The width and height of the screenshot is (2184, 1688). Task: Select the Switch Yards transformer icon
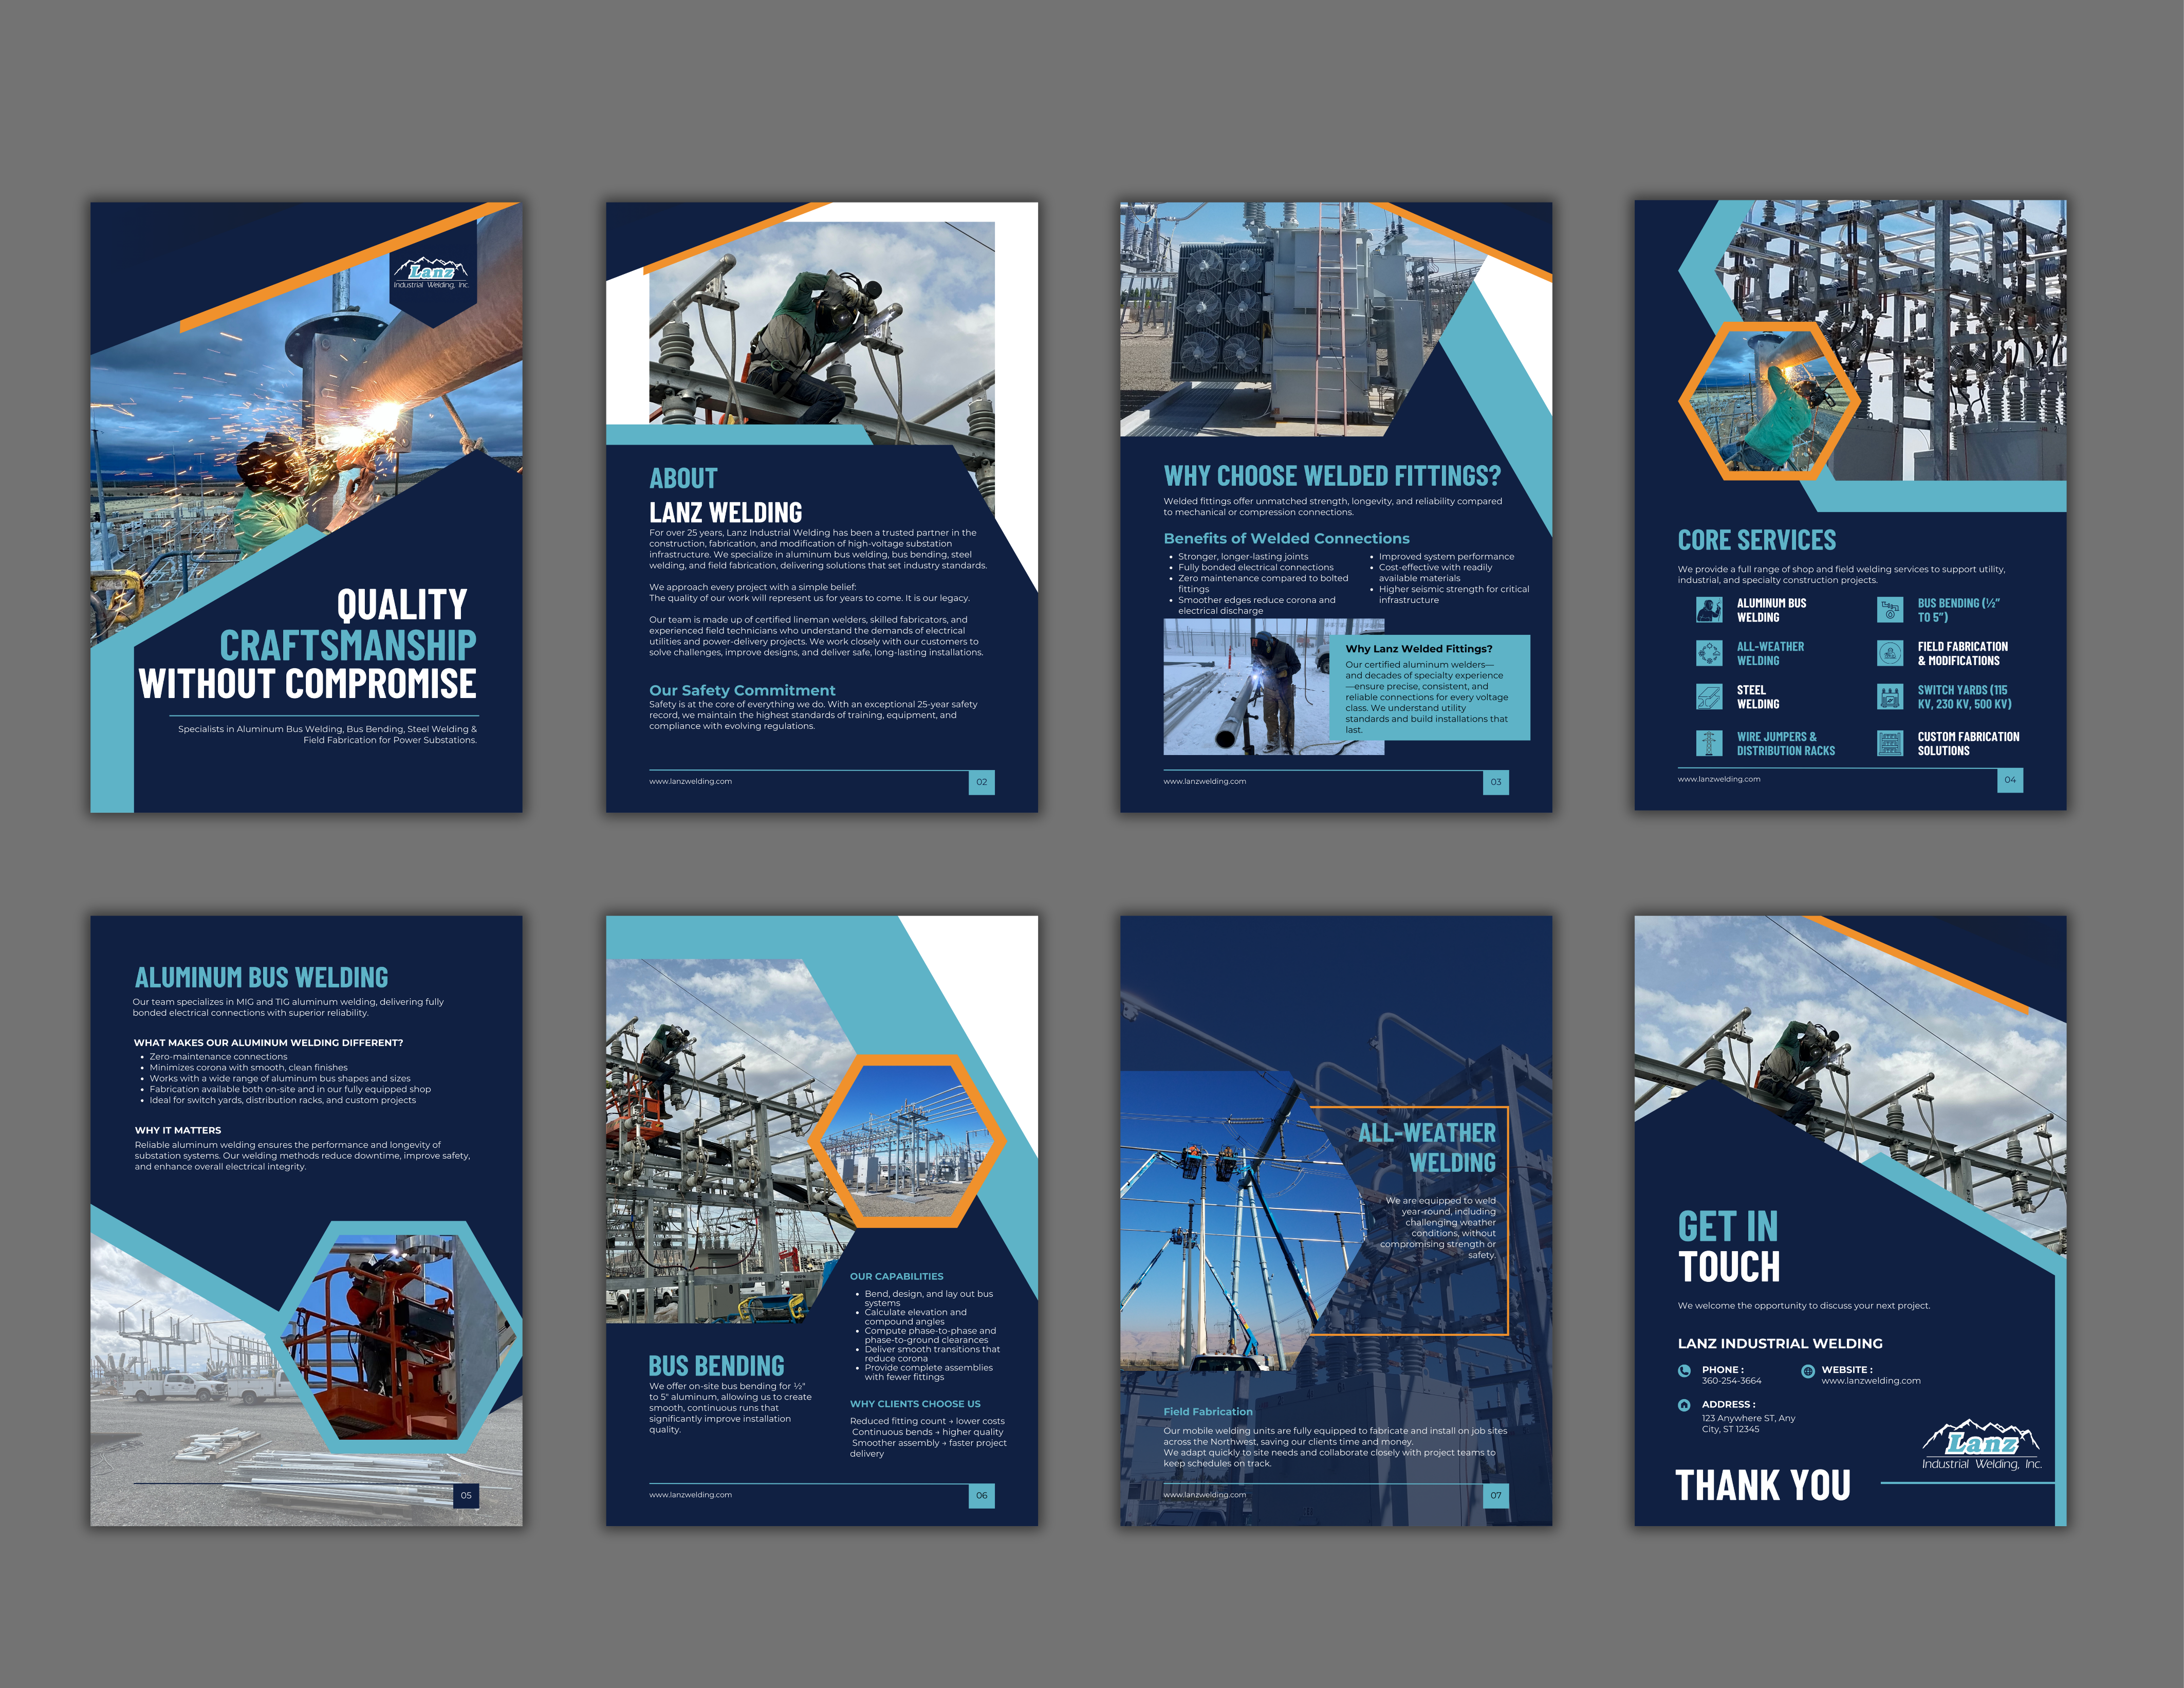1891,697
